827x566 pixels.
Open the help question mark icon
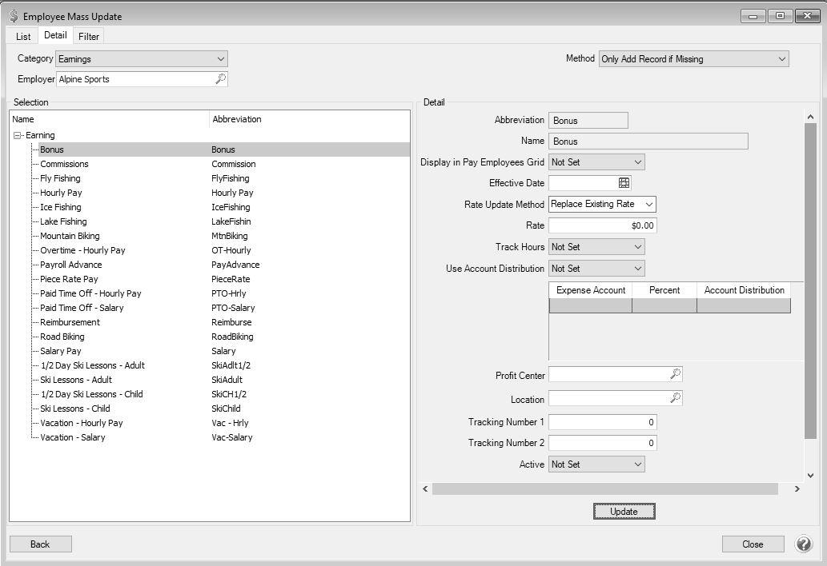coord(803,544)
